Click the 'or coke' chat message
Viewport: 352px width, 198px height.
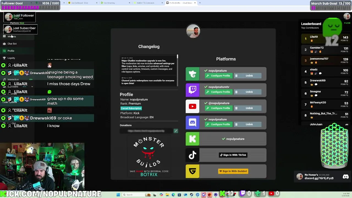(65, 118)
